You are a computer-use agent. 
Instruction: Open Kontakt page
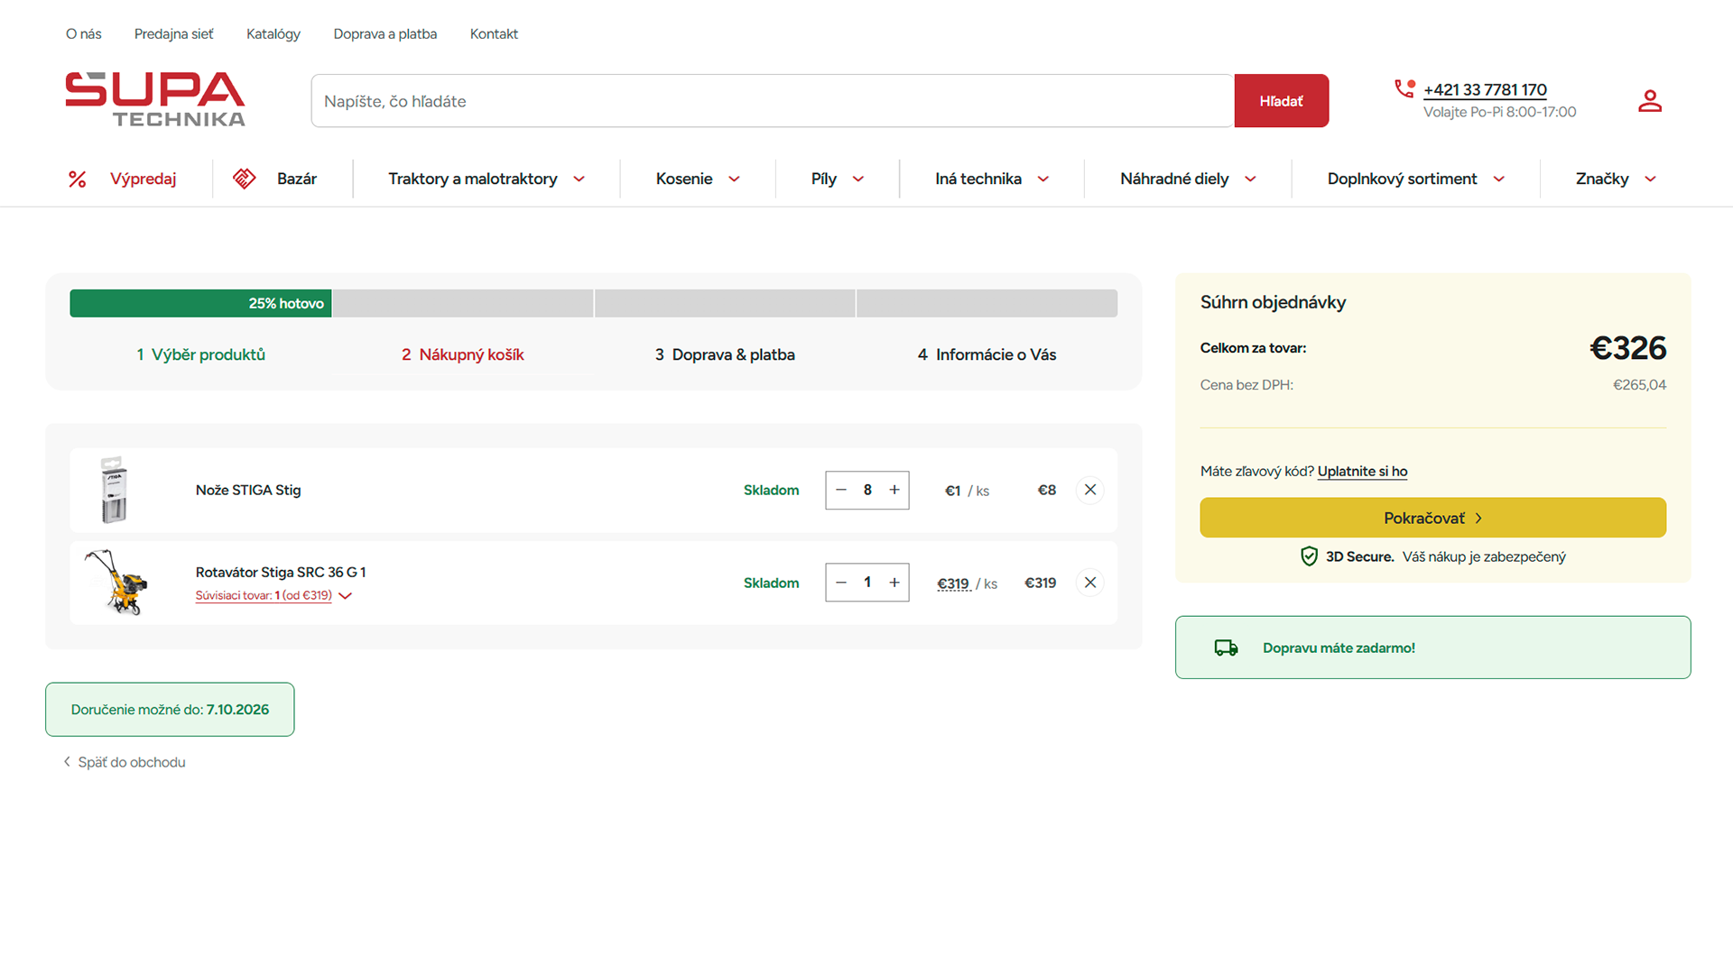click(494, 33)
